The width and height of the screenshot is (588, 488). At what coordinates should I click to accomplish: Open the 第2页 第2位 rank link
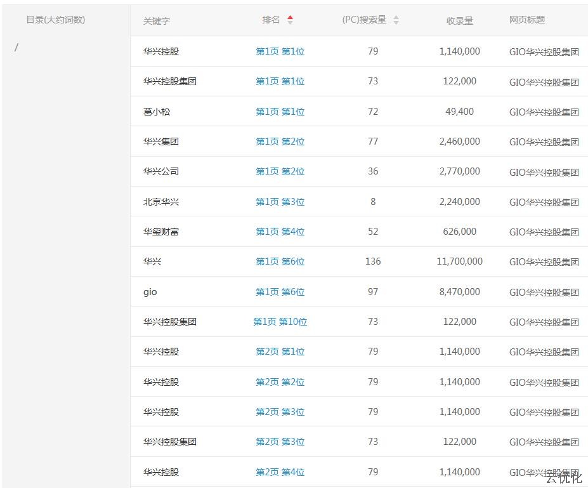click(280, 382)
